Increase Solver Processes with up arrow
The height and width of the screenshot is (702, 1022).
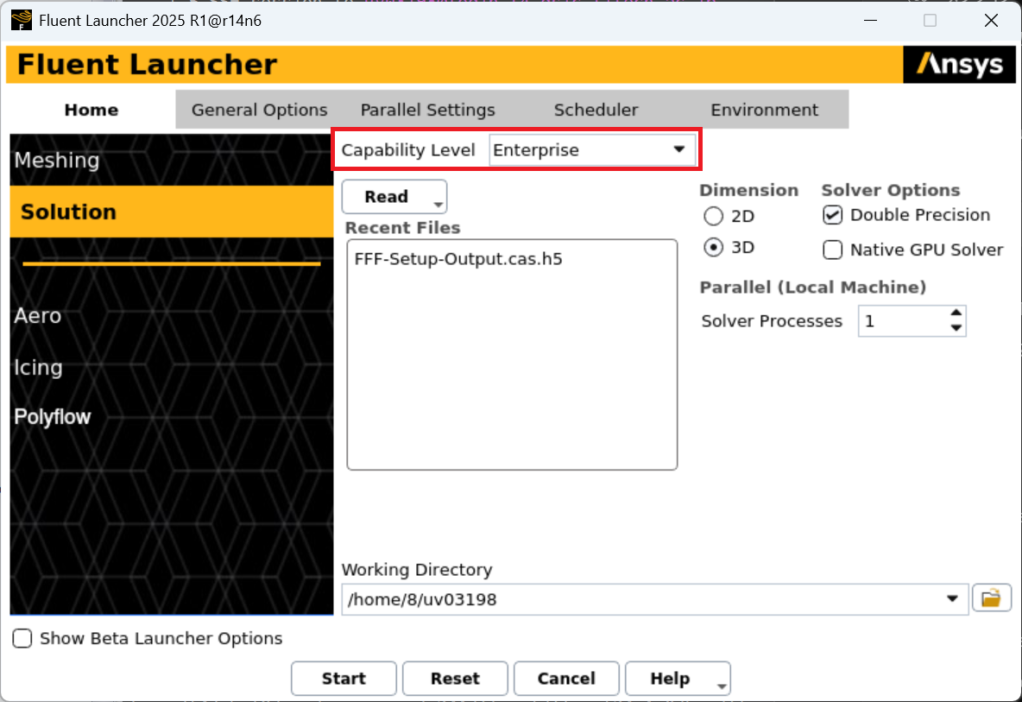(x=956, y=314)
